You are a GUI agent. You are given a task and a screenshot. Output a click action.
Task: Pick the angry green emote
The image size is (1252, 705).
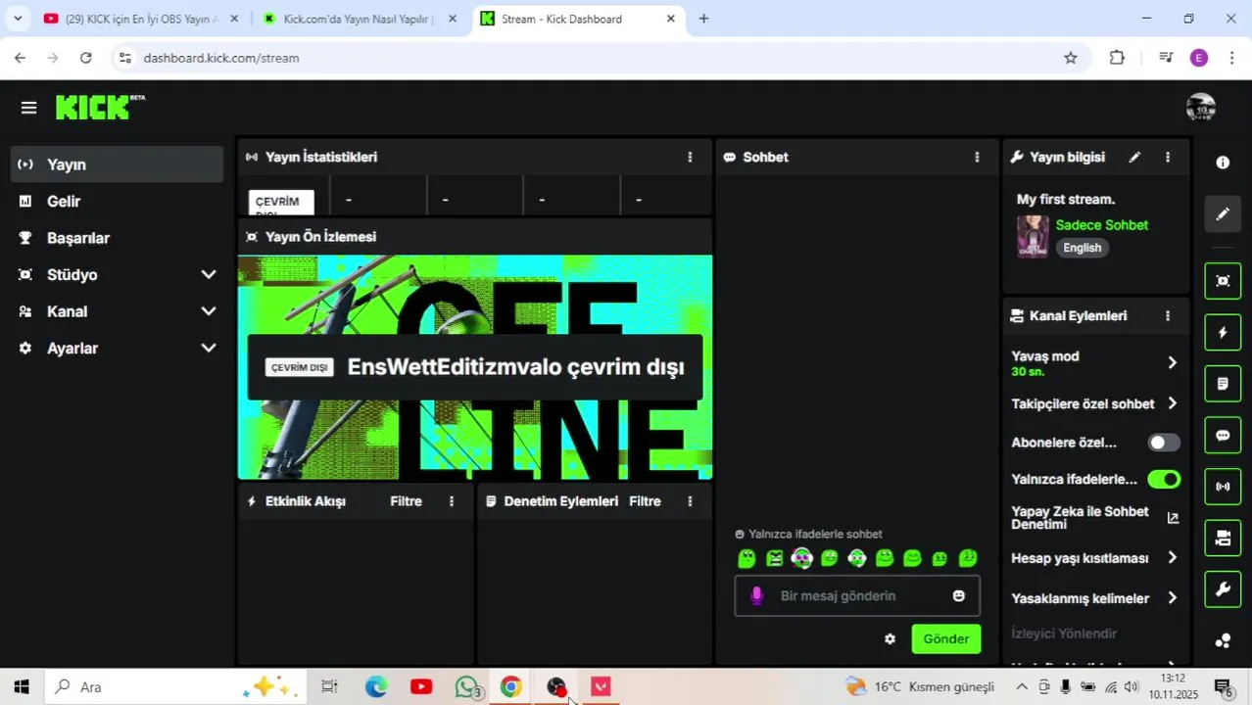(774, 558)
